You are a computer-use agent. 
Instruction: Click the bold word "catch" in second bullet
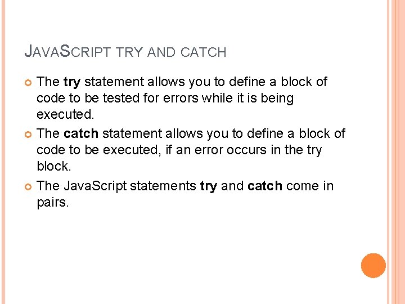point(81,134)
